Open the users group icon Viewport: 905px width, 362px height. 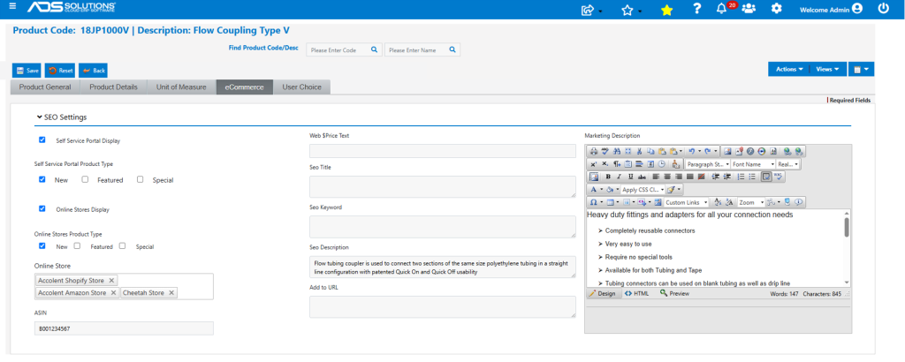pos(749,9)
